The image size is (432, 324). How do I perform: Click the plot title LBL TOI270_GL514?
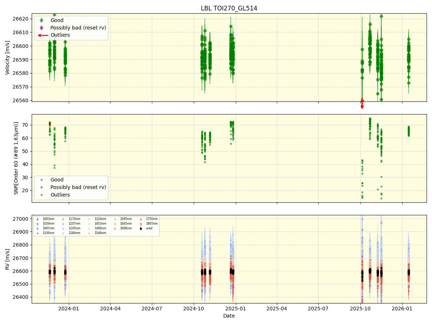pos(229,8)
